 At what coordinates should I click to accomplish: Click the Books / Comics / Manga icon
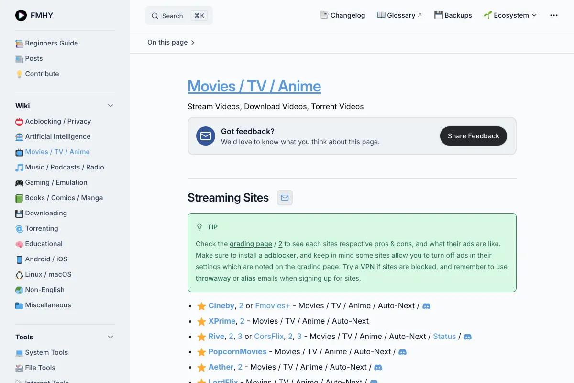pos(19,198)
